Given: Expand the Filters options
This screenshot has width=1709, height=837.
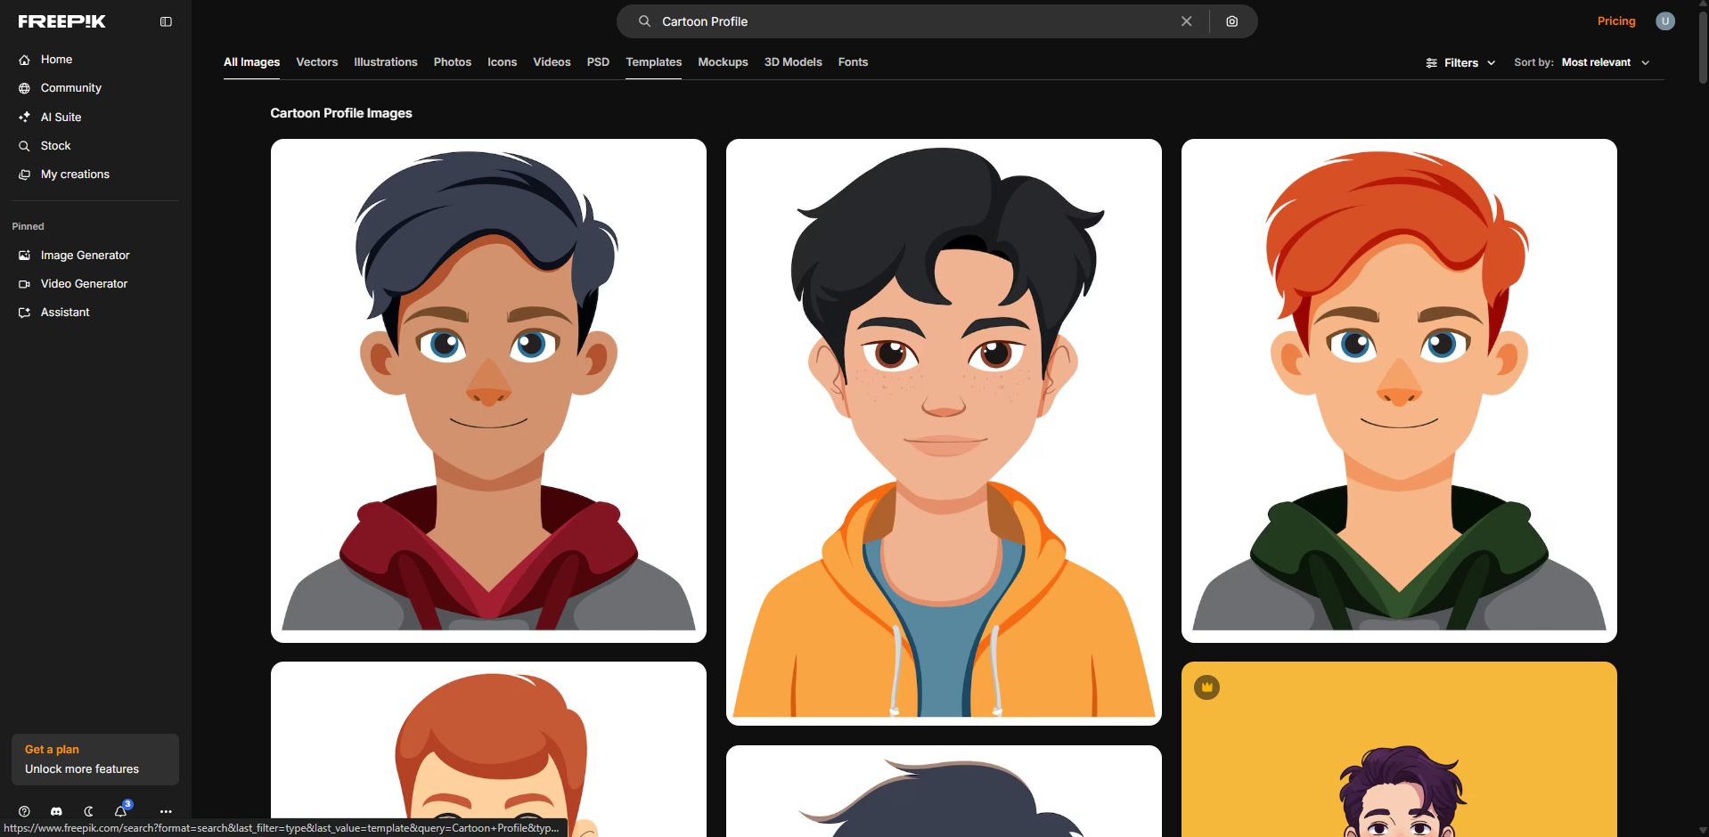Looking at the screenshot, I should click(x=1460, y=62).
